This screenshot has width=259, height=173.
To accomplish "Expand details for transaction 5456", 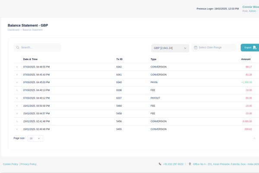I will pos(17,121).
